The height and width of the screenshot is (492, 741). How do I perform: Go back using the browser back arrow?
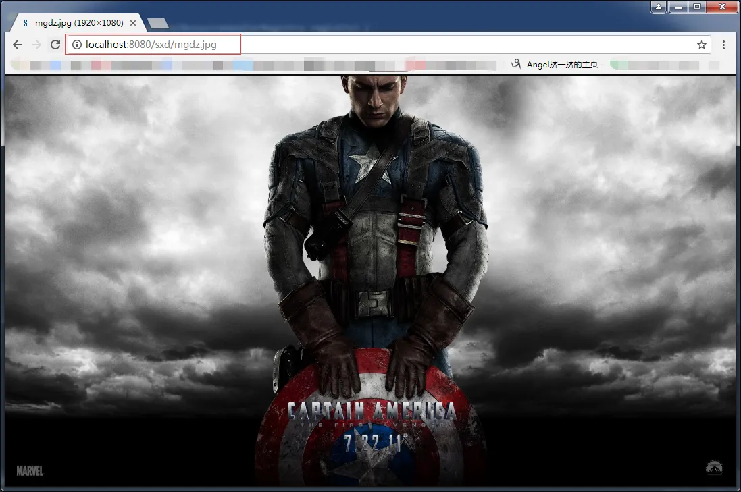18,45
